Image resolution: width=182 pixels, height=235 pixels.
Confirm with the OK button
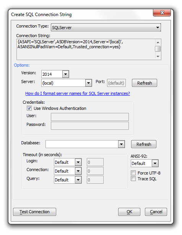pos(129,212)
